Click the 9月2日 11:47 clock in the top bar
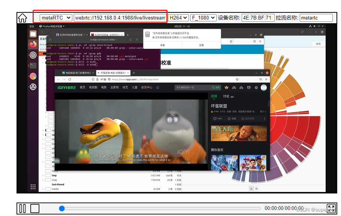 (182, 26)
